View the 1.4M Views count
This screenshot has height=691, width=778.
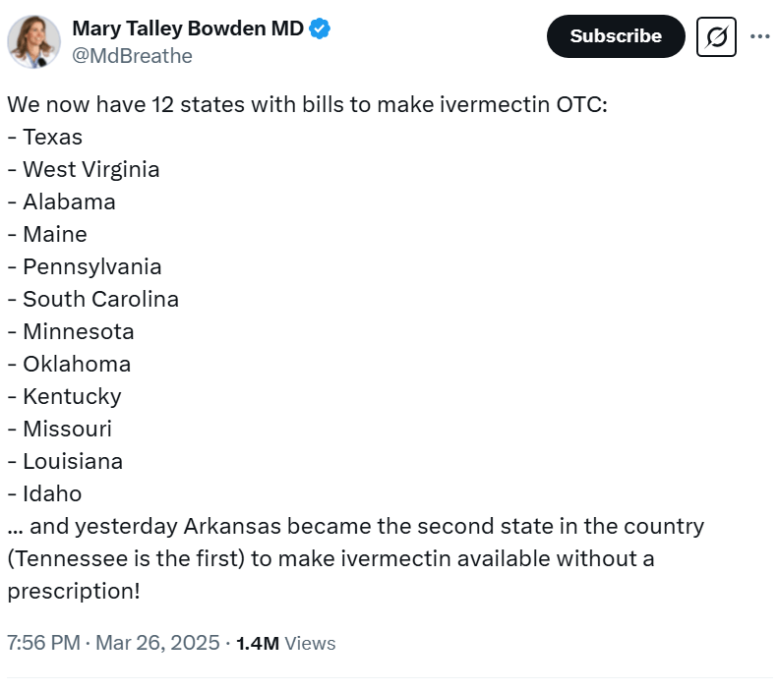tap(286, 643)
